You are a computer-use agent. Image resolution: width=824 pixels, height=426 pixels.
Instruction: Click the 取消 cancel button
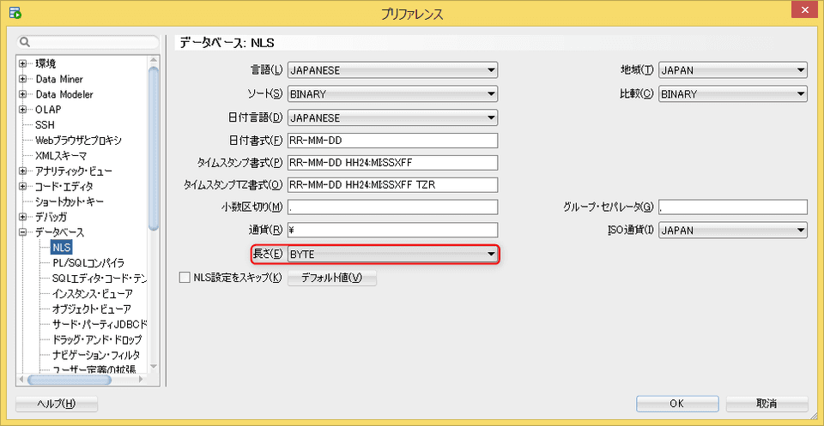pos(766,404)
